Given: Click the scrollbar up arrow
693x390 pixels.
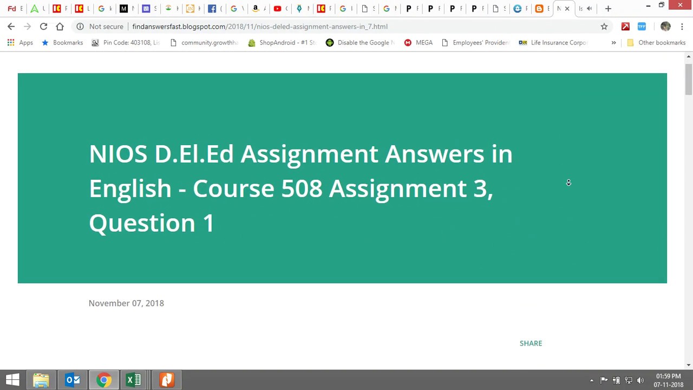Looking at the screenshot, I should [688, 56].
